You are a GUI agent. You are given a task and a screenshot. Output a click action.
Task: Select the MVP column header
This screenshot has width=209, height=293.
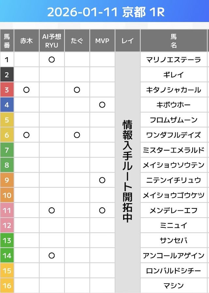[x=102, y=41]
